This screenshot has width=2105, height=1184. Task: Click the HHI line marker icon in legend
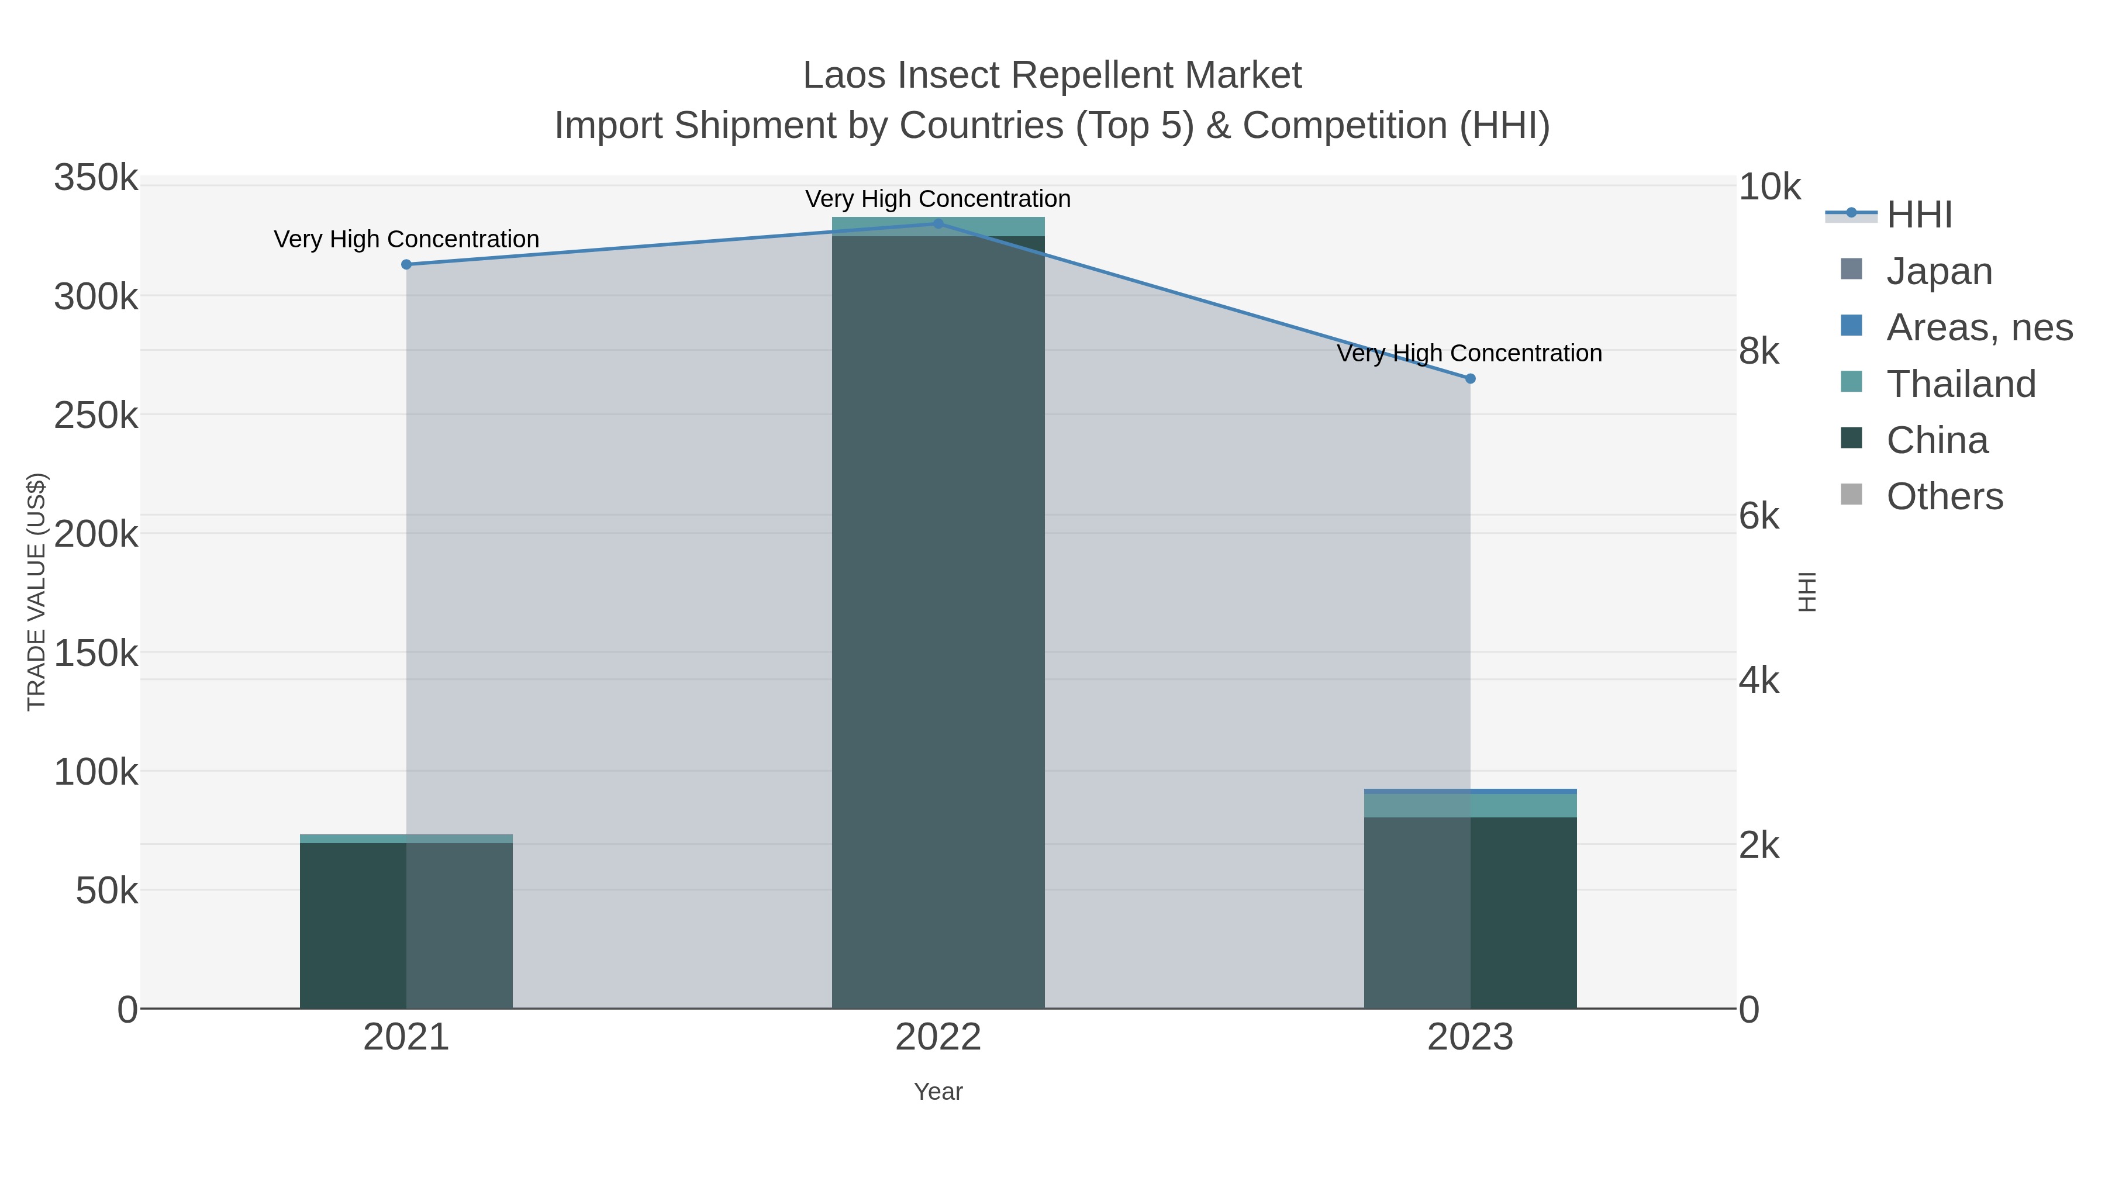pos(1851,213)
